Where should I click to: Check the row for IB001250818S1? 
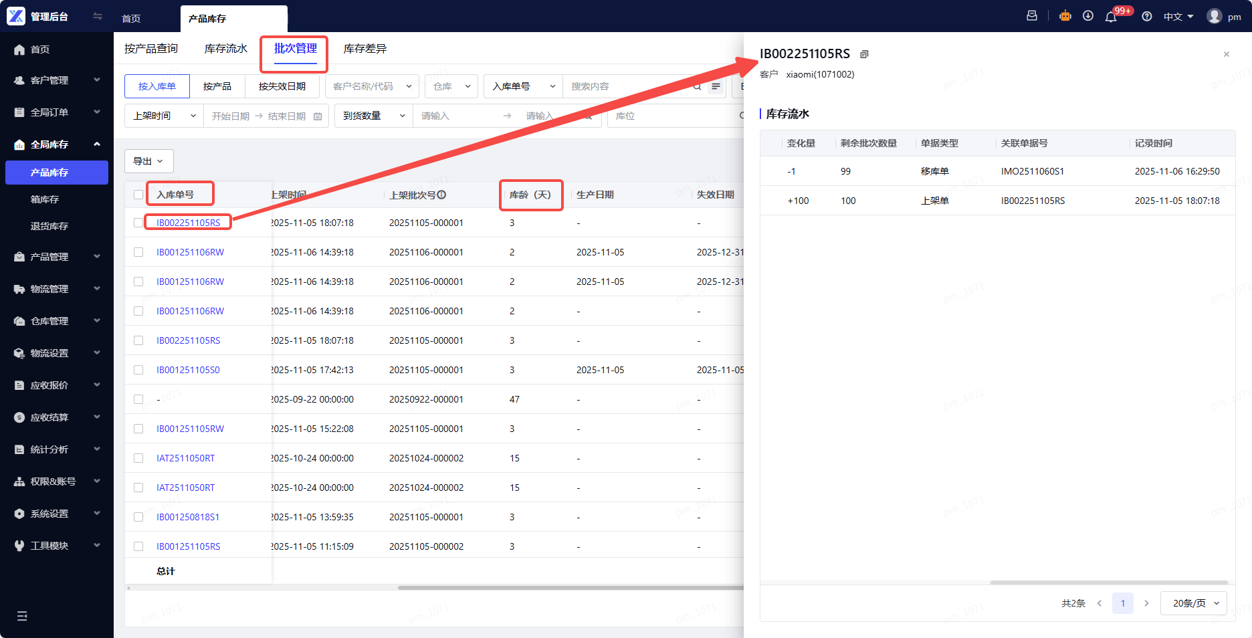tap(138, 517)
